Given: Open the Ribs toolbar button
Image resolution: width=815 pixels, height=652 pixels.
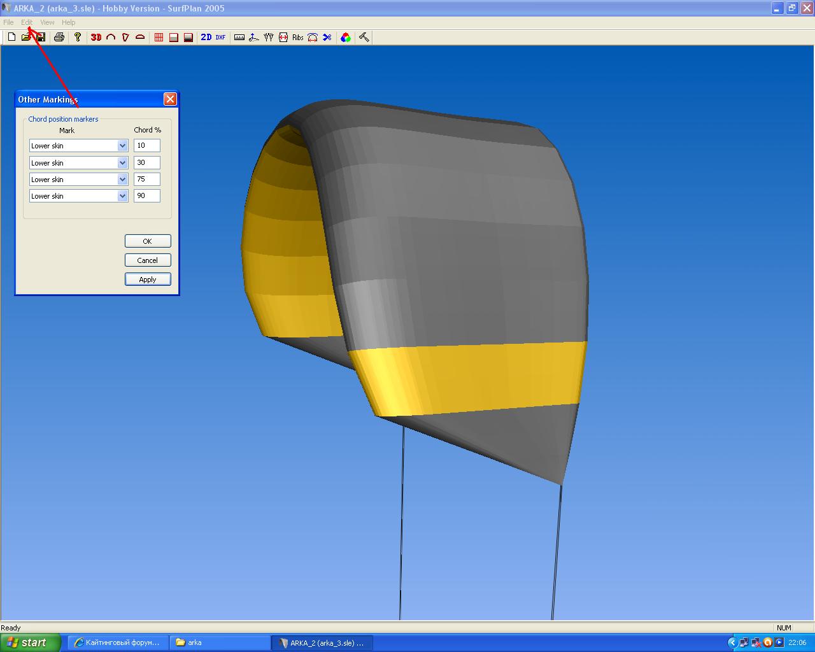Looking at the screenshot, I should coord(298,38).
